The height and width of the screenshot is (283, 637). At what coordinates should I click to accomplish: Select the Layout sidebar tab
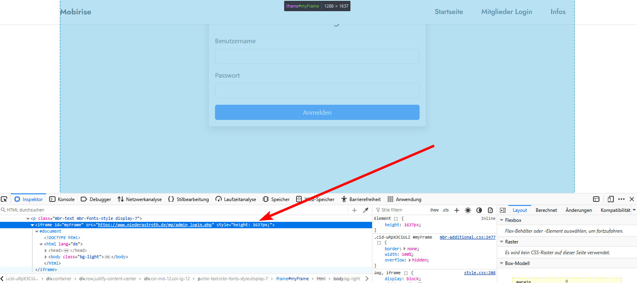click(x=520, y=210)
